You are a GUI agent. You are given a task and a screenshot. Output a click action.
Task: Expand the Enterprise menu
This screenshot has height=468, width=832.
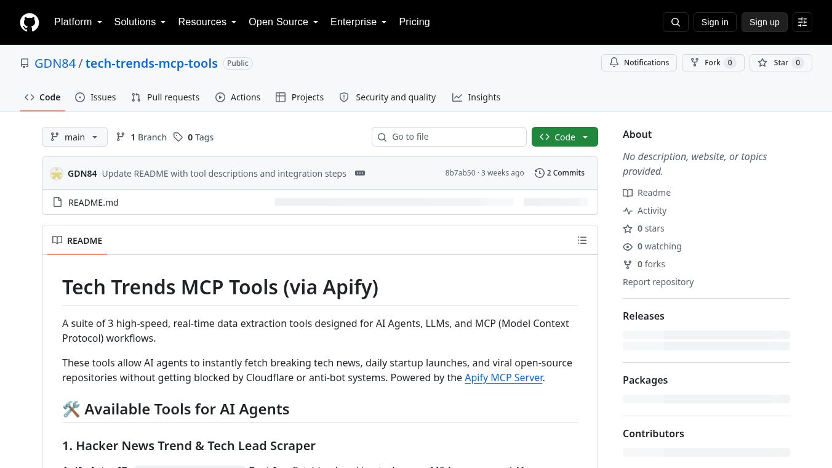[358, 22]
